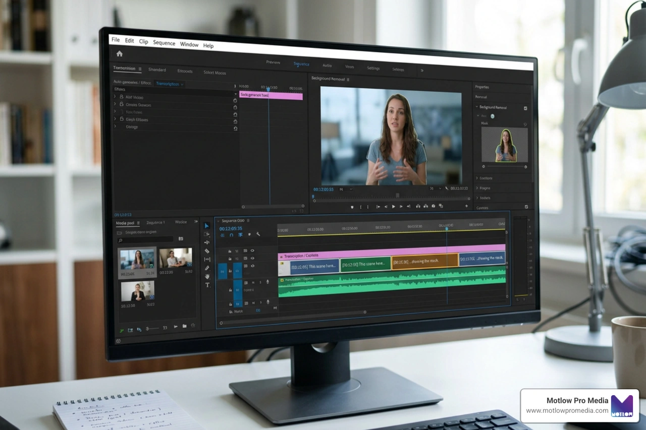Select the Hand tool
646x430 pixels.
pos(207,276)
